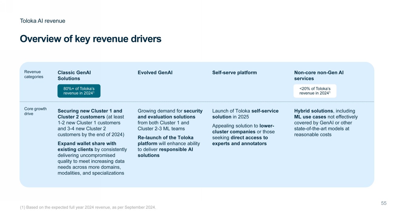Screen dimensions: 394x221
Task: Click the "Expand wallet share with existing clients" paragraph
Action: 92,158
